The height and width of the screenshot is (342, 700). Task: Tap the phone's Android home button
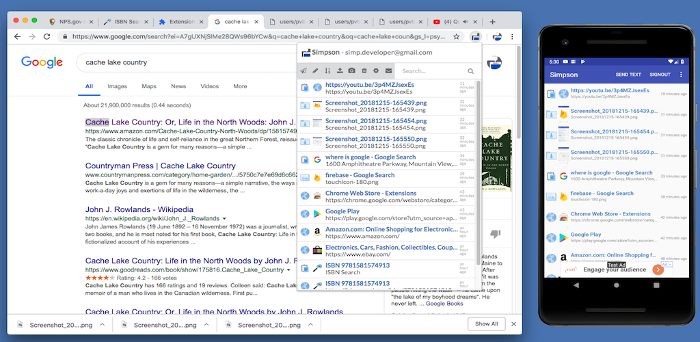[617, 285]
